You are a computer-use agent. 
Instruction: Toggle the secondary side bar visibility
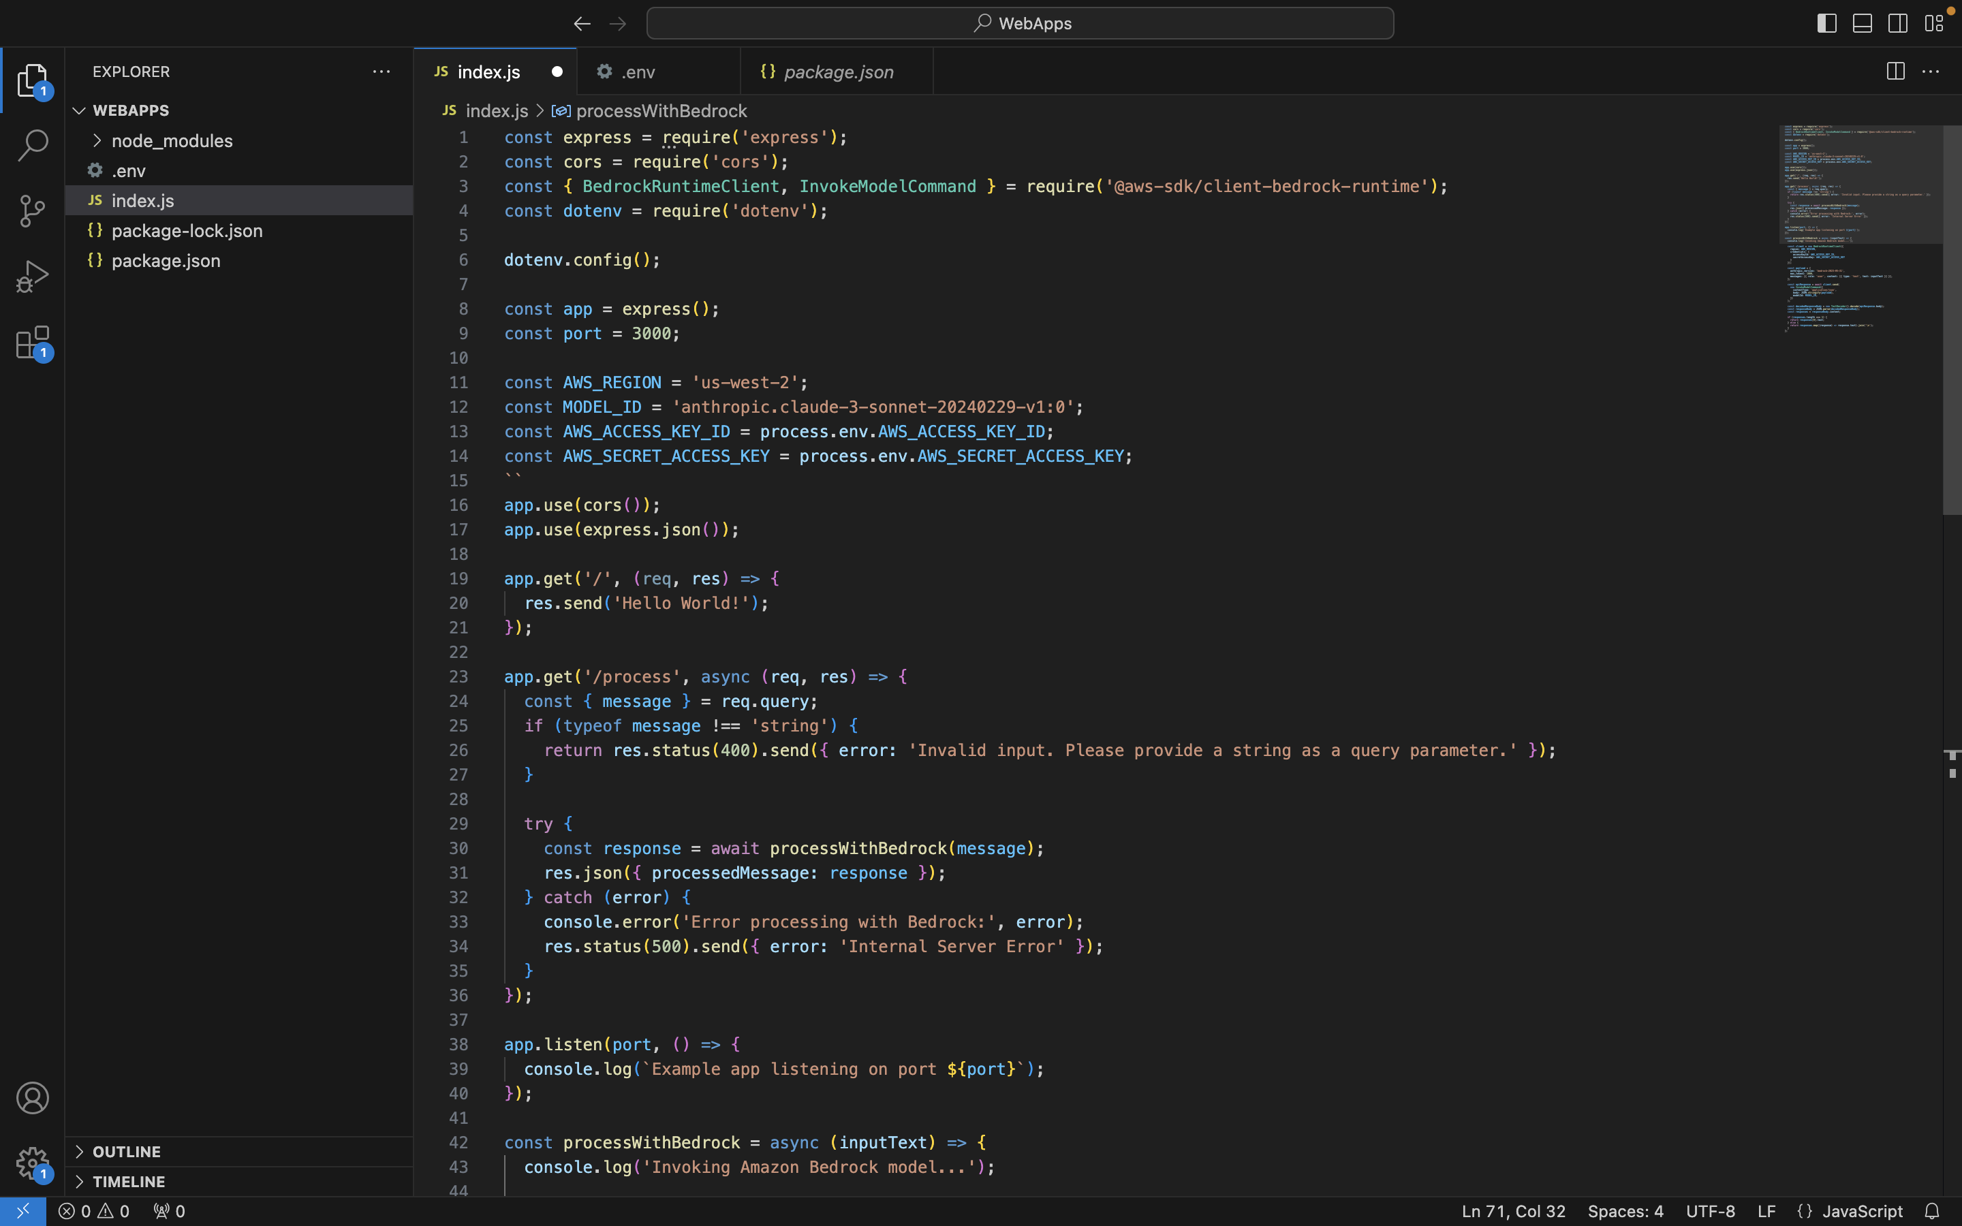(1898, 24)
